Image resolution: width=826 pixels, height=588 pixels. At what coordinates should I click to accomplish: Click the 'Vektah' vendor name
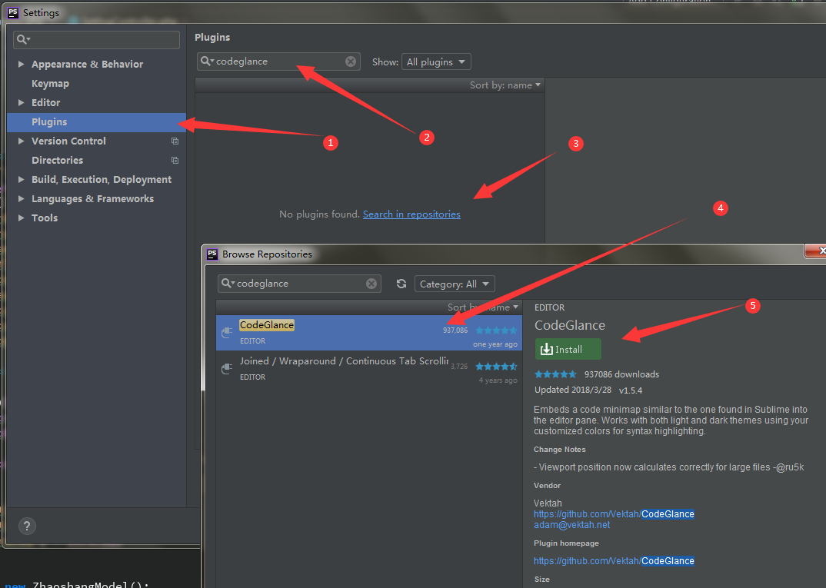point(548,503)
